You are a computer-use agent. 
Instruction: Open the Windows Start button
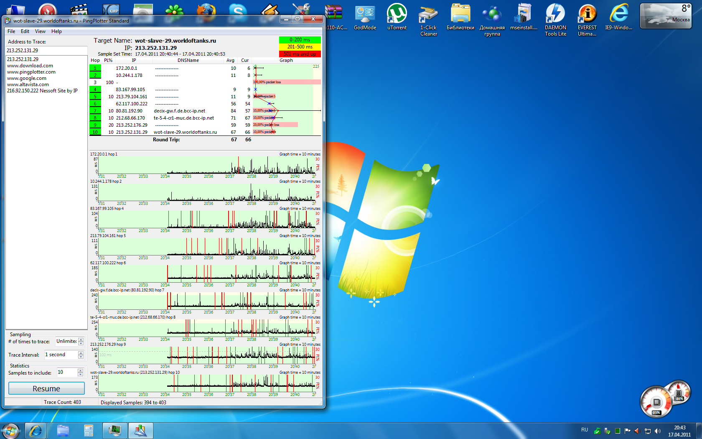coord(10,431)
